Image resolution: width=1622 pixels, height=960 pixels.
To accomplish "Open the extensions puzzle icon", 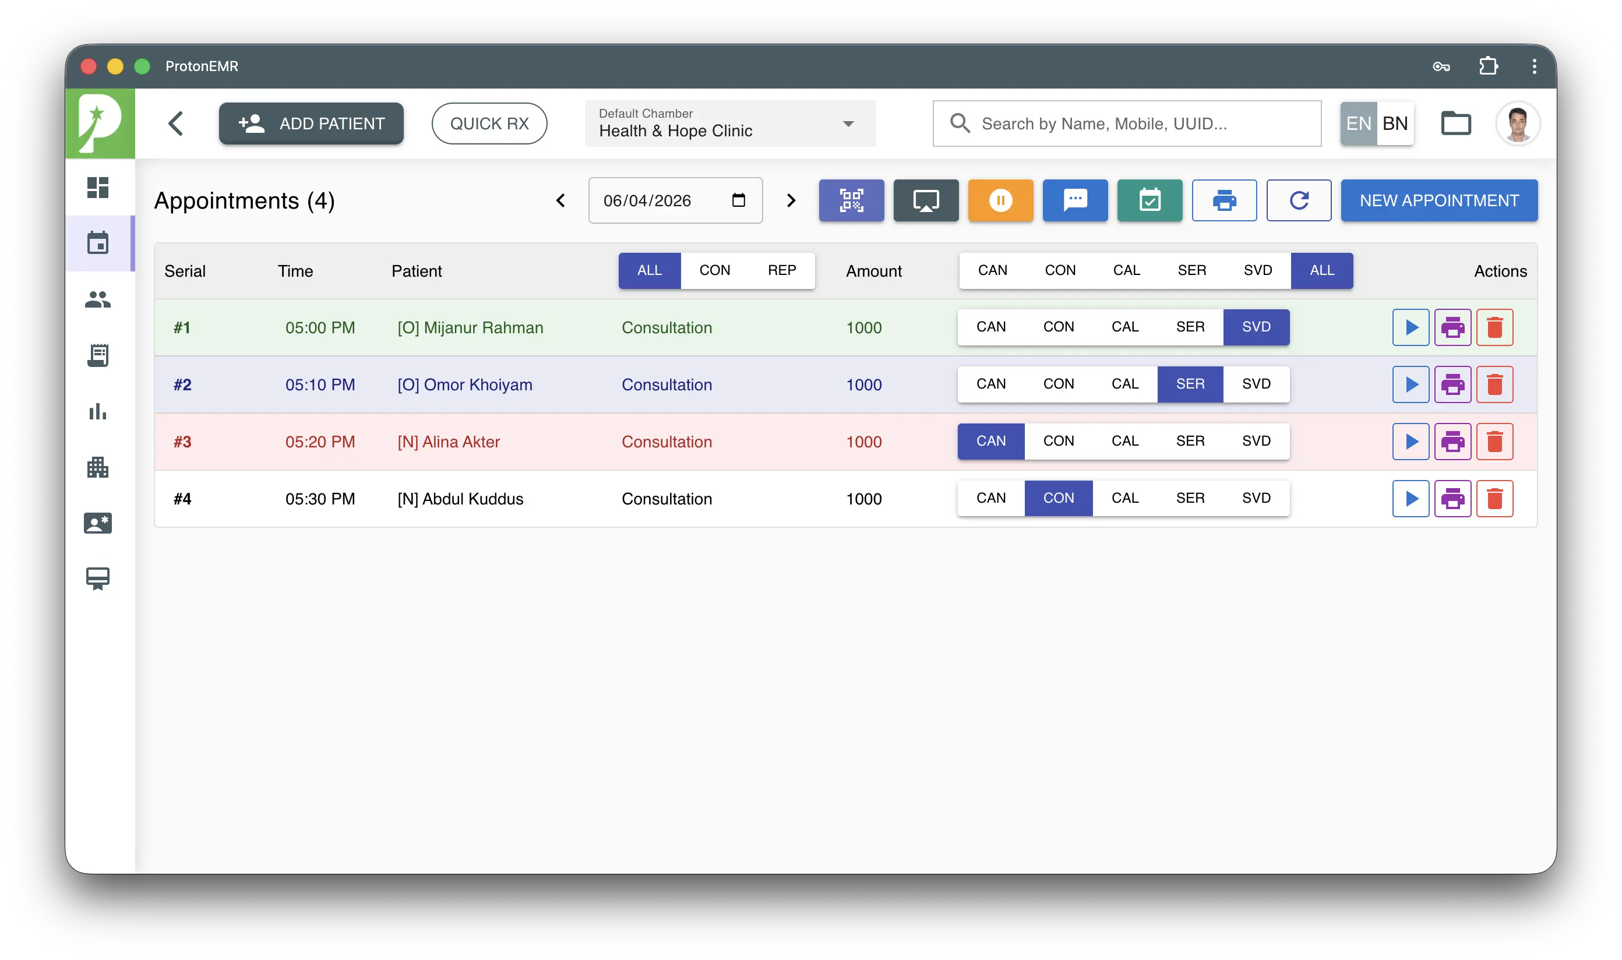I will coord(1488,66).
